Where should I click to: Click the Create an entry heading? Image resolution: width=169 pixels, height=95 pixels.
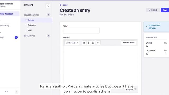75,10
